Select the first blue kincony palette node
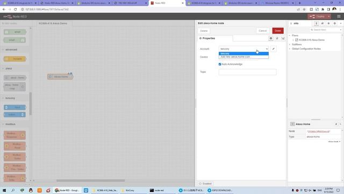This screenshot has height=194, width=344. pyautogui.click(x=15, y=107)
